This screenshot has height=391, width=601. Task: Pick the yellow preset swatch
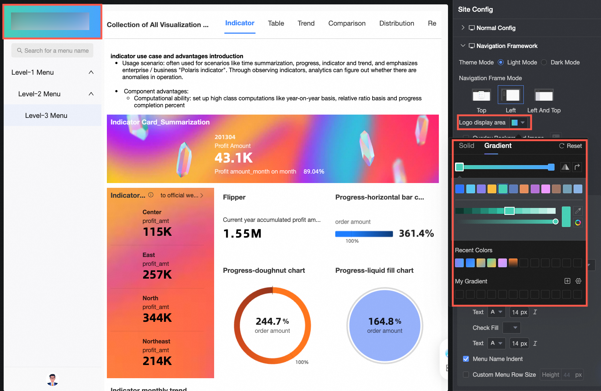(x=492, y=189)
